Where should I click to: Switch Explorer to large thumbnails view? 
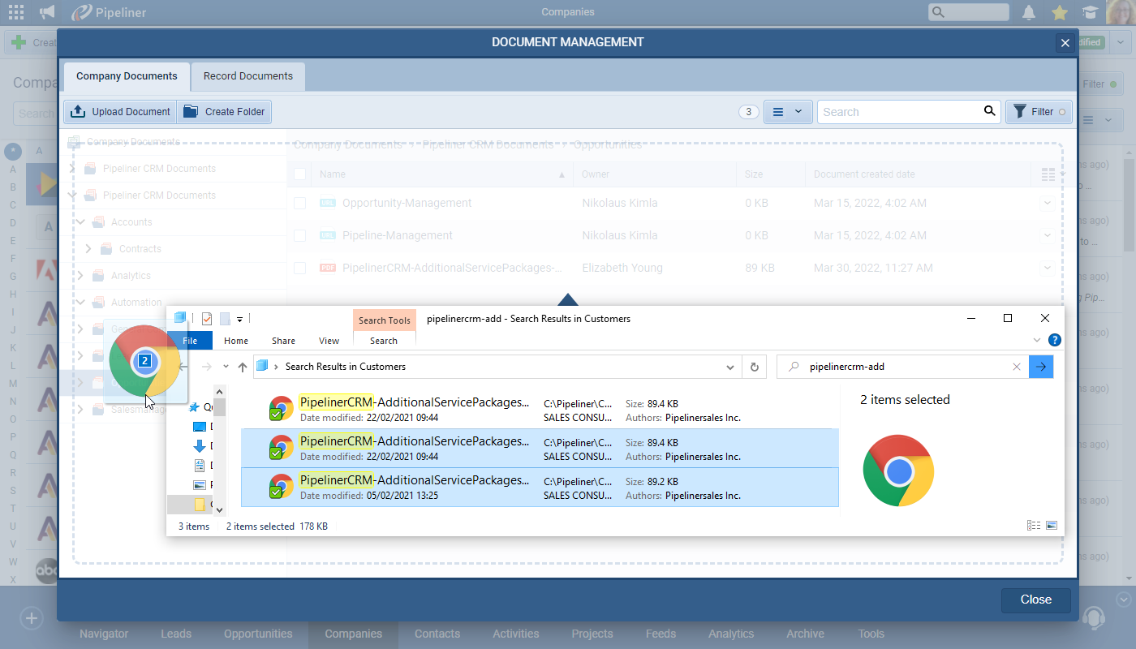point(1052,526)
